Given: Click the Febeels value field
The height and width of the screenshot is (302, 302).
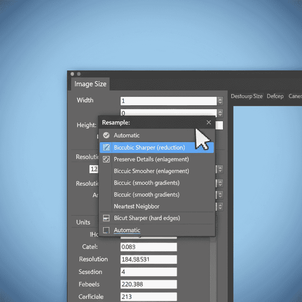Looking at the screenshot, I should click(x=148, y=284).
